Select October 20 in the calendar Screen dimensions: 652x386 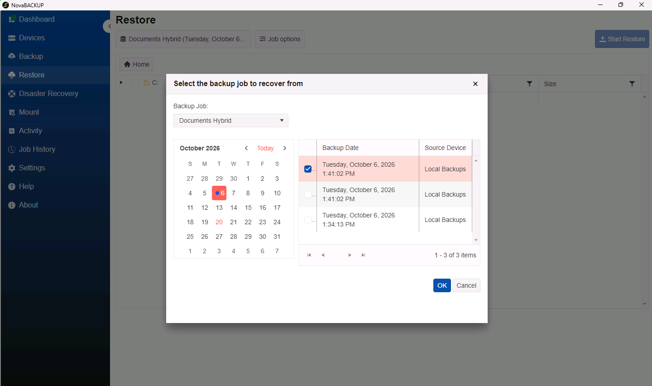click(219, 222)
